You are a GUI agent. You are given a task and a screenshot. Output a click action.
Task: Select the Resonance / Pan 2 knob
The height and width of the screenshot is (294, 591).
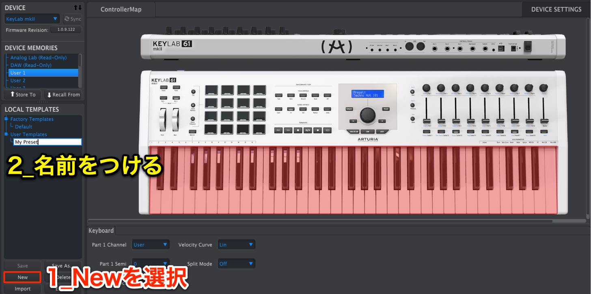441,88
